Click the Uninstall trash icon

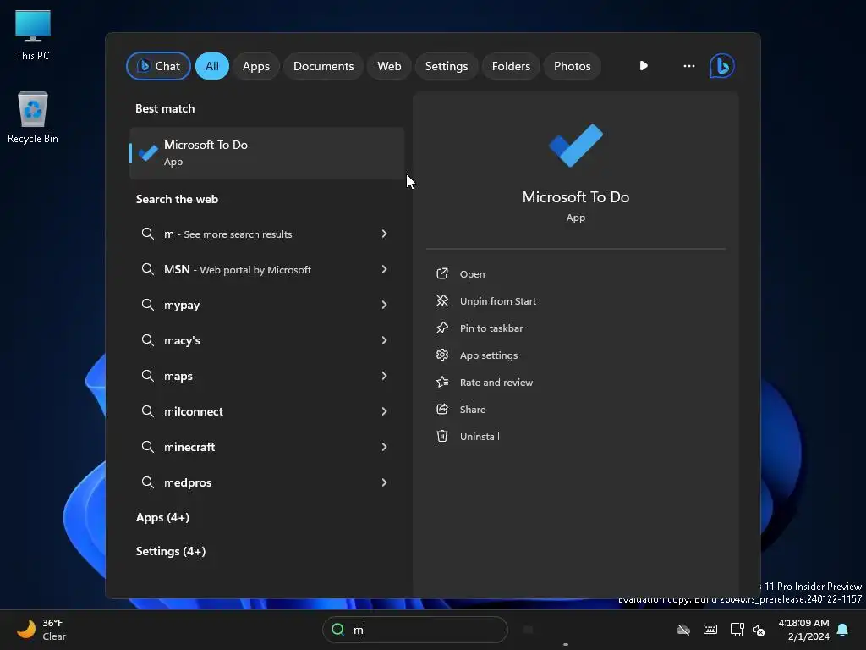tap(441, 436)
